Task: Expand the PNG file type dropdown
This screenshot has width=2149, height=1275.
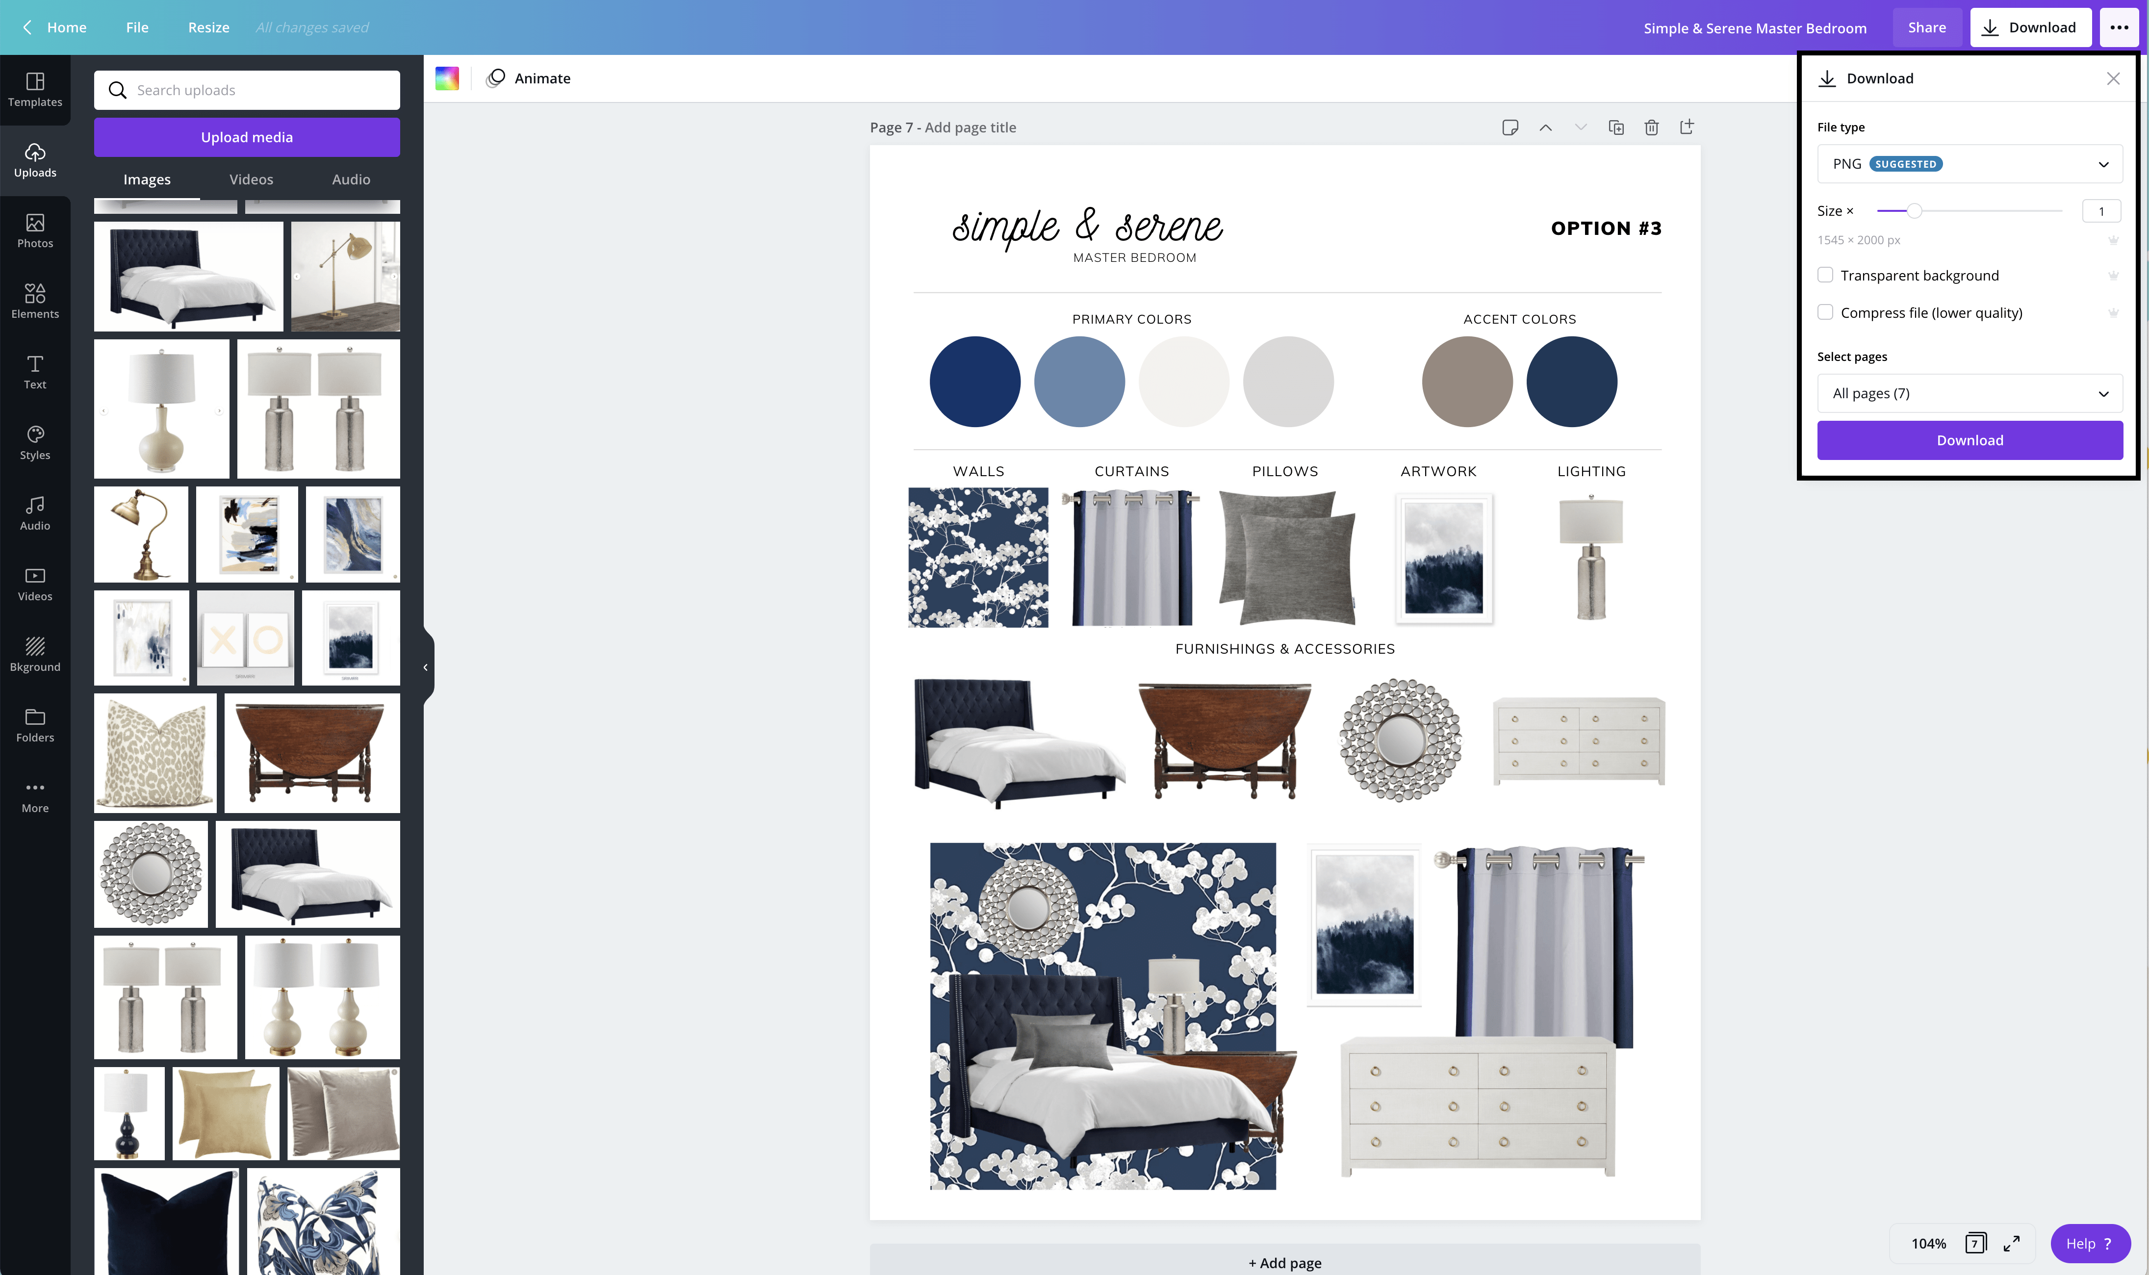Action: tap(1969, 164)
